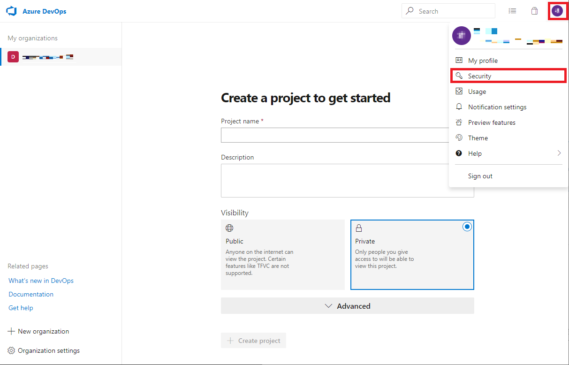Click the user avatar in header
Screen dimensions: 569x365
(557, 11)
